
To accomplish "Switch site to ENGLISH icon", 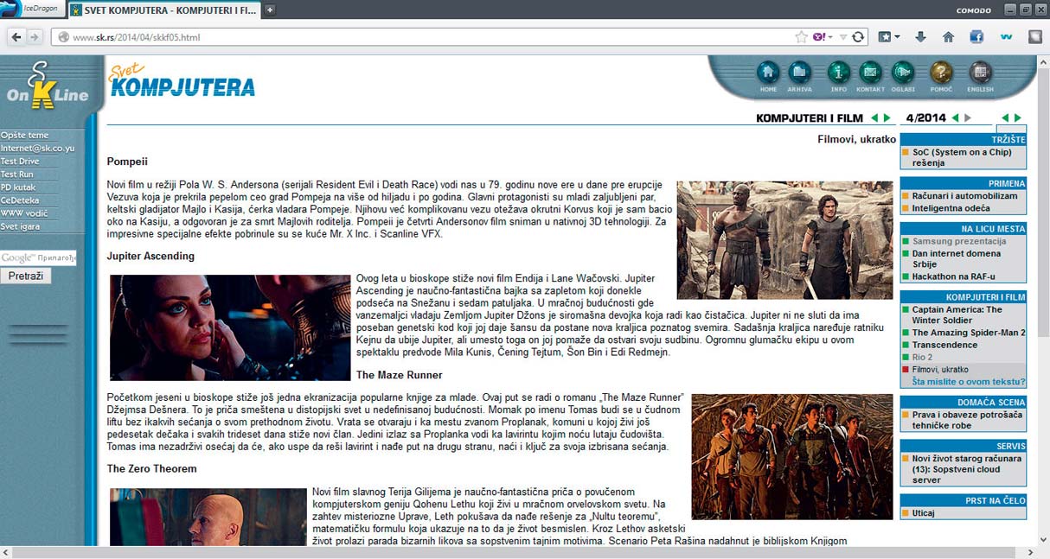I will (x=980, y=73).
